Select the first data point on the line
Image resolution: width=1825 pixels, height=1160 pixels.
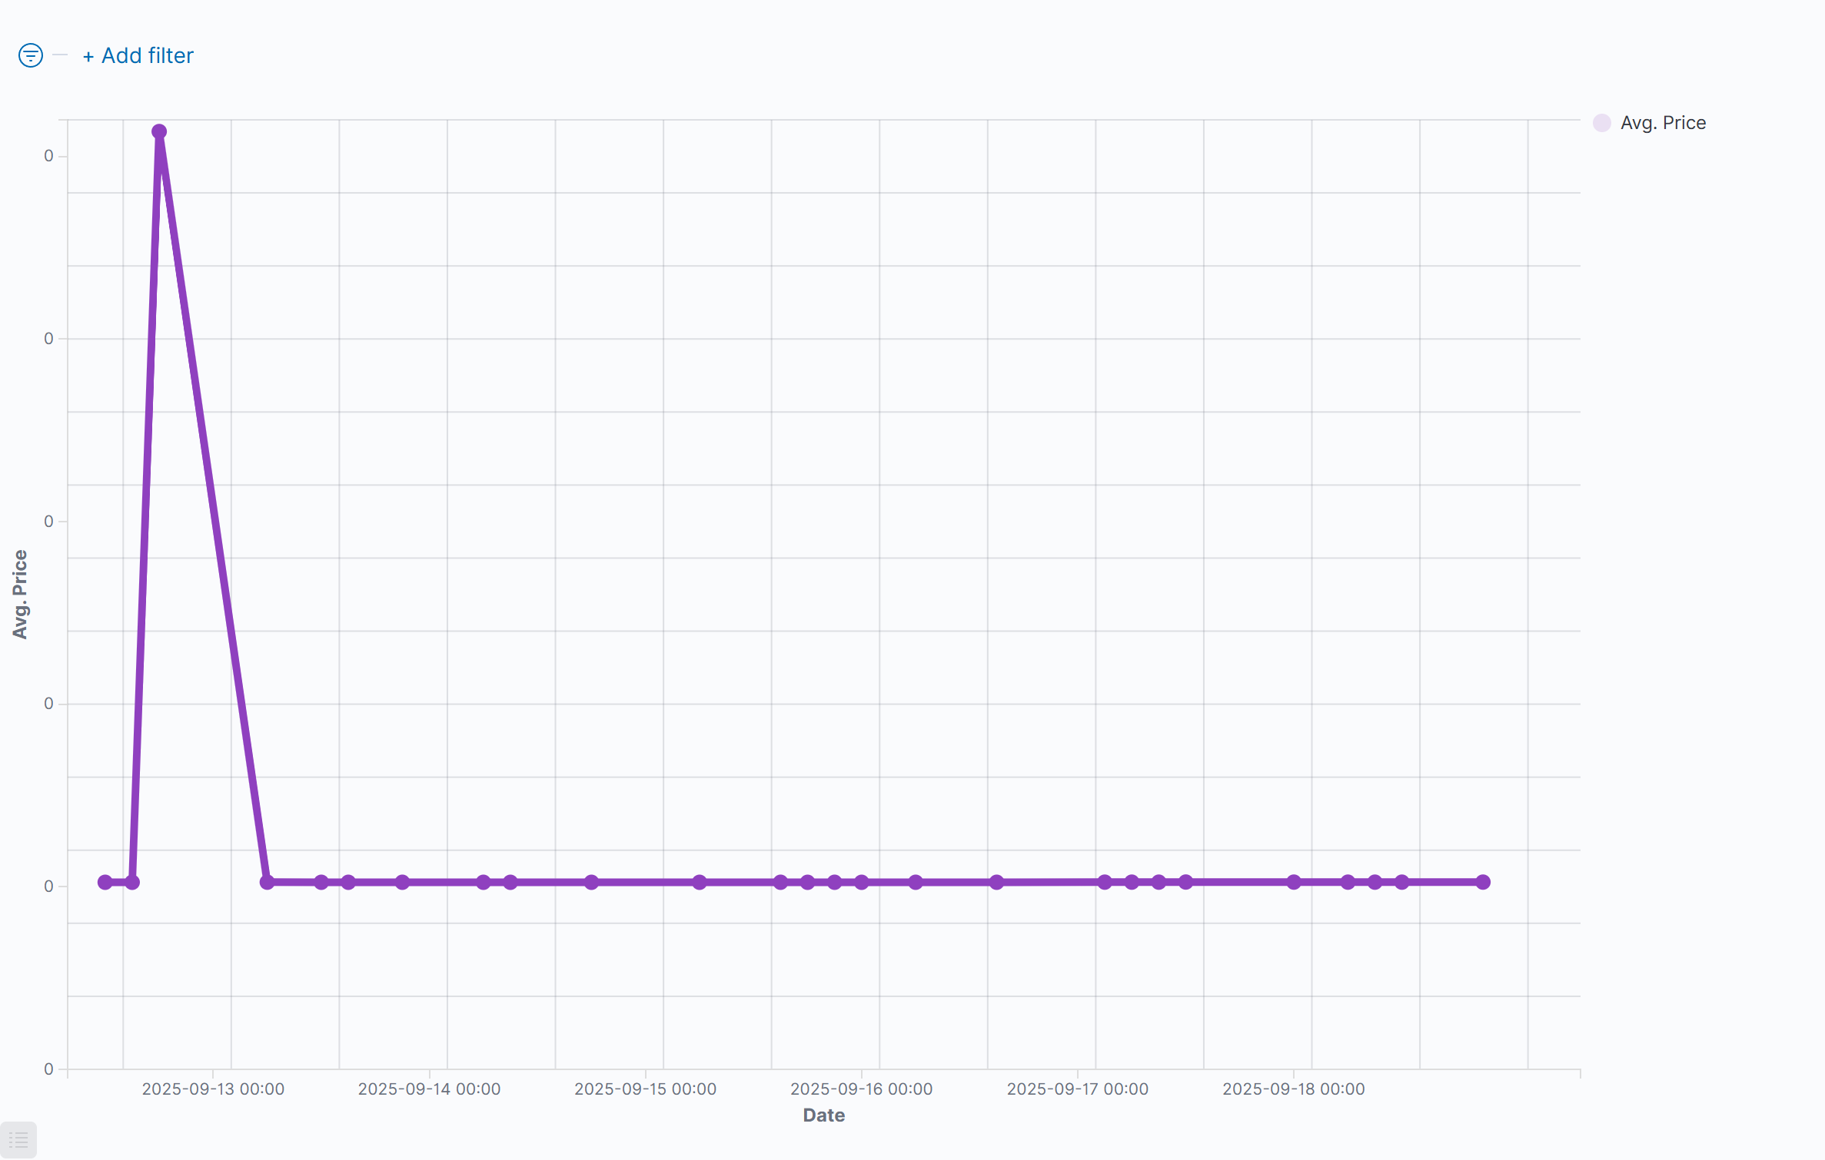coord(105,882)
